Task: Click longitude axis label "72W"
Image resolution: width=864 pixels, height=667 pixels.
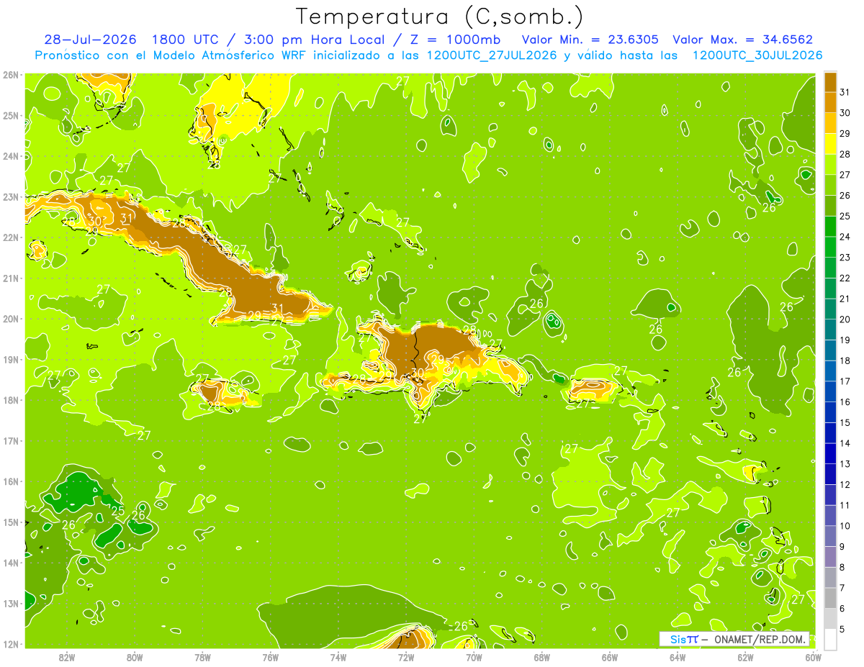Action: click(x=405, y=658)
